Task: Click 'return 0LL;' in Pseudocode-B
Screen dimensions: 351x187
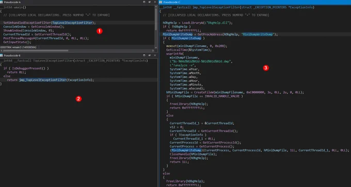Action: coord(17,72)
